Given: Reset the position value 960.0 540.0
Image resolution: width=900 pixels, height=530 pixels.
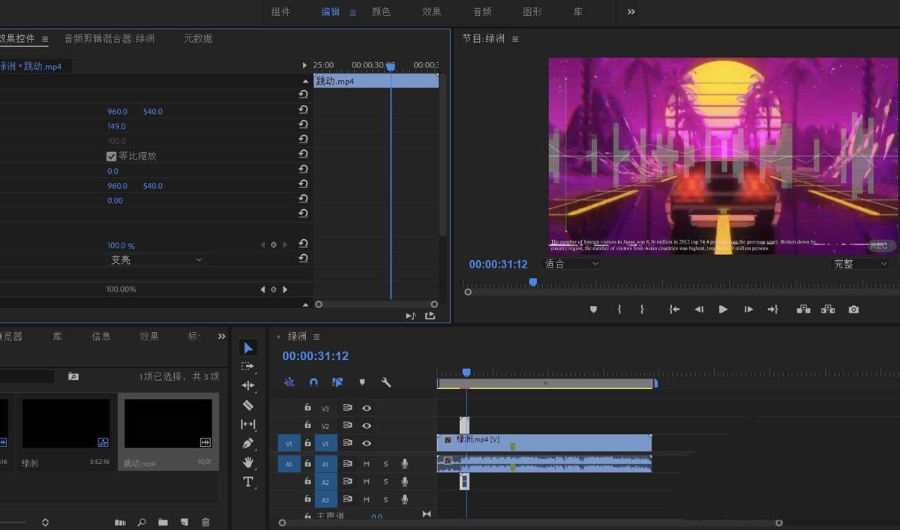Looking at the screenshot, I should pos(303,111).
